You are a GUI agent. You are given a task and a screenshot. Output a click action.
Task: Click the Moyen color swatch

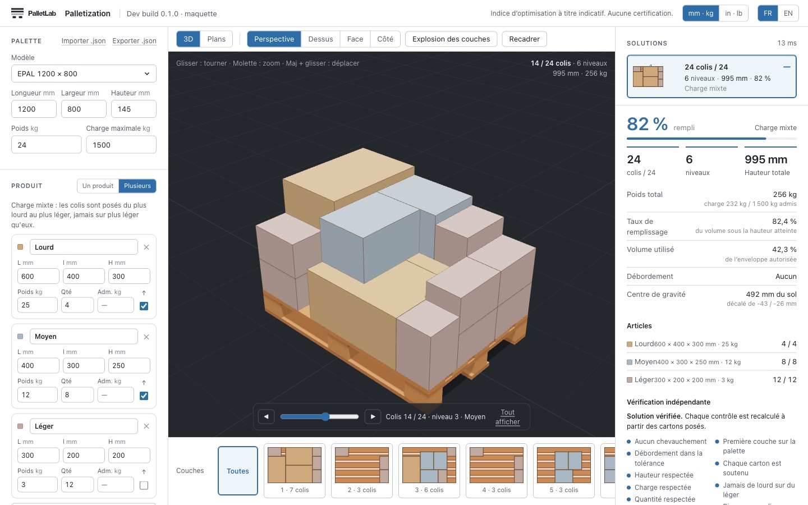20,337
